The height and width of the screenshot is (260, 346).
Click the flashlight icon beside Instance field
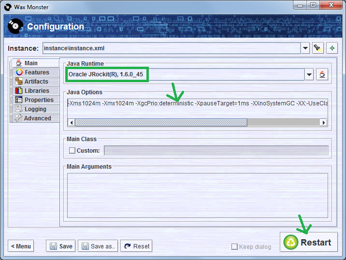click(318, 48)
